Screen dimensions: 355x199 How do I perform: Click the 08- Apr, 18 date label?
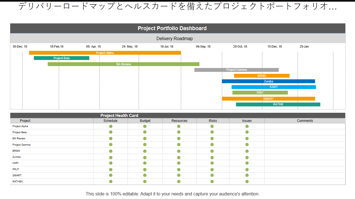[93, 46]
